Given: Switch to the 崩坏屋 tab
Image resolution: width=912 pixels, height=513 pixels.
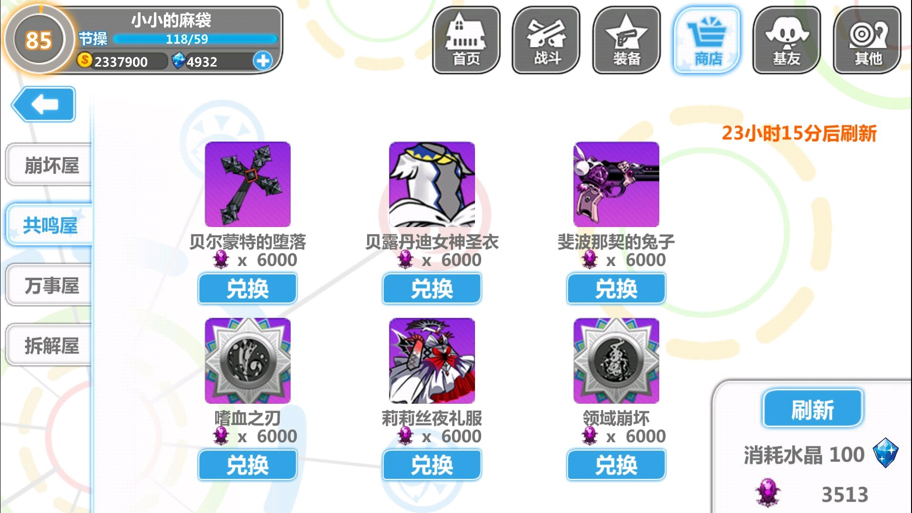Looking at the screenshot, I should pos(49,165).
